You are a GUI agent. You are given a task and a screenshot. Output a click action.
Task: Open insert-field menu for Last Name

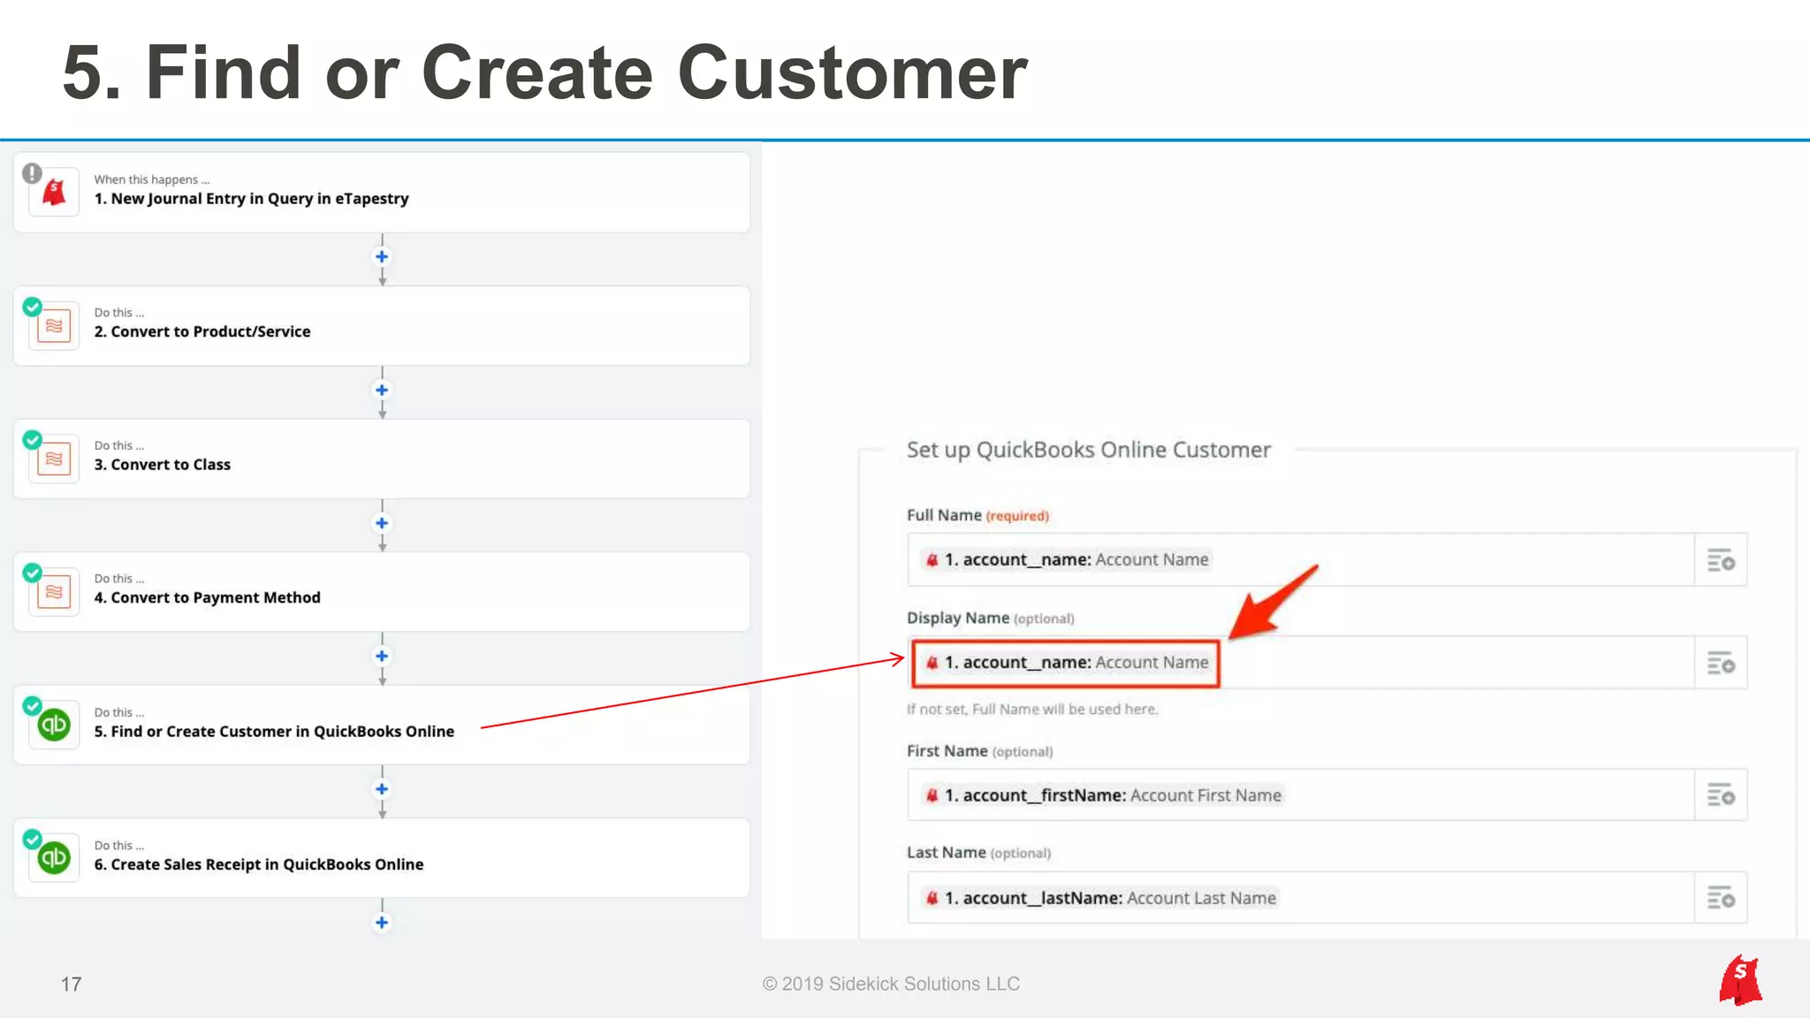pos(1720,898)
